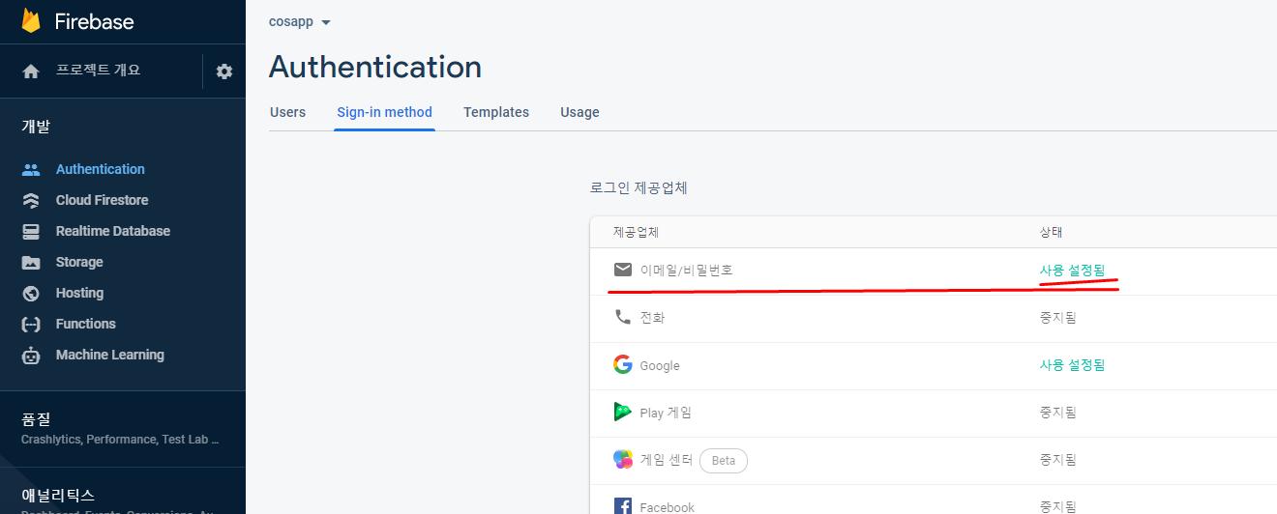1277x514 pixels.
Task: Open 프로젝트 개요 in the sidebar
Action: [x=99, y=71]
